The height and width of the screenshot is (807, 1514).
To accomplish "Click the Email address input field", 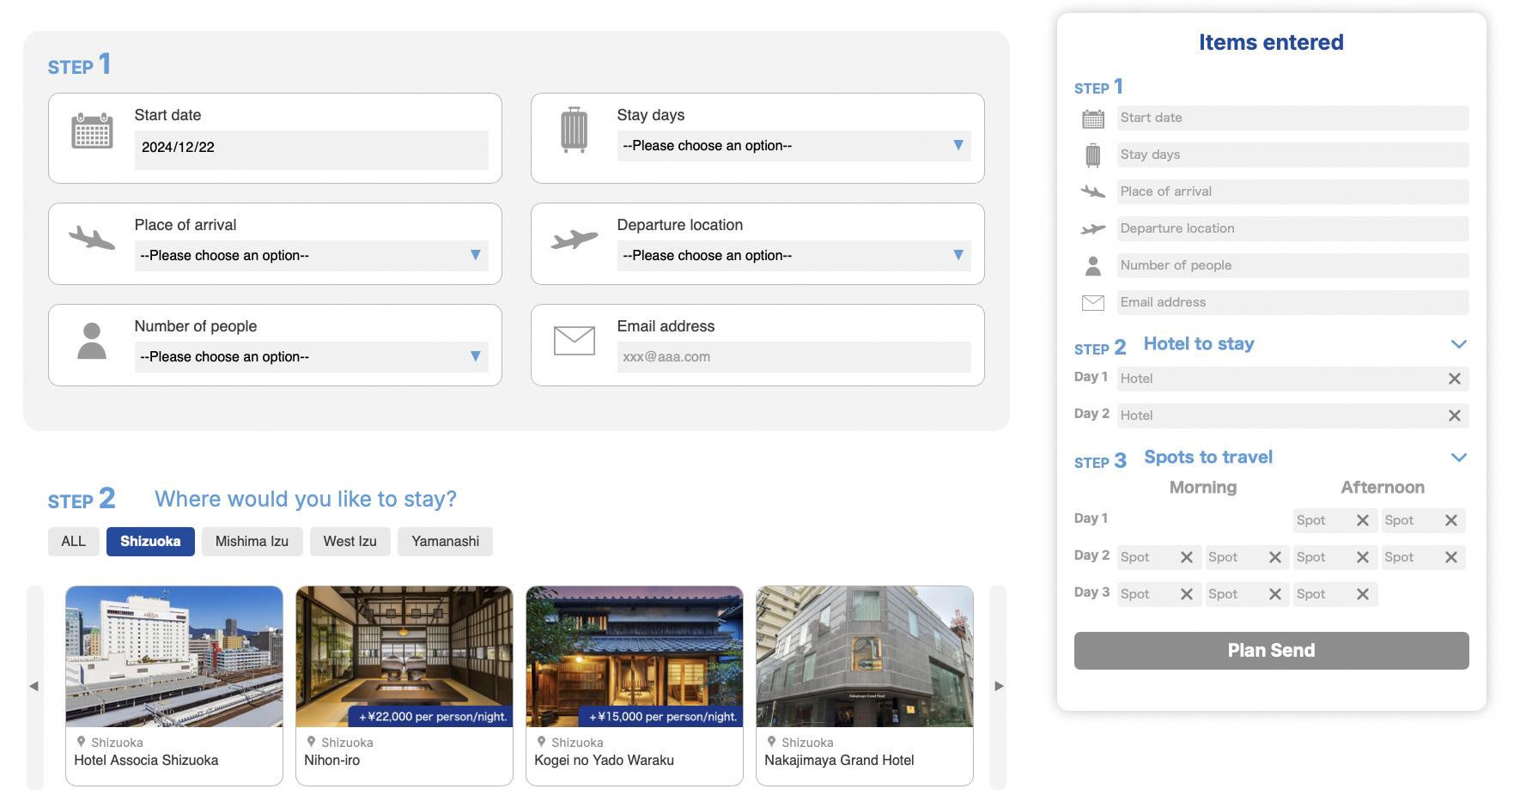I will click(793, 357).
